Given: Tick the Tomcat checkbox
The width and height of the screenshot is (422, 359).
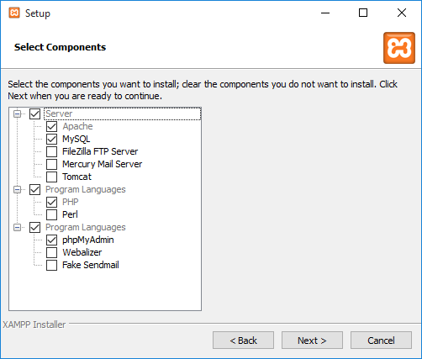Looking at the screenshot, I should point(51,177).
